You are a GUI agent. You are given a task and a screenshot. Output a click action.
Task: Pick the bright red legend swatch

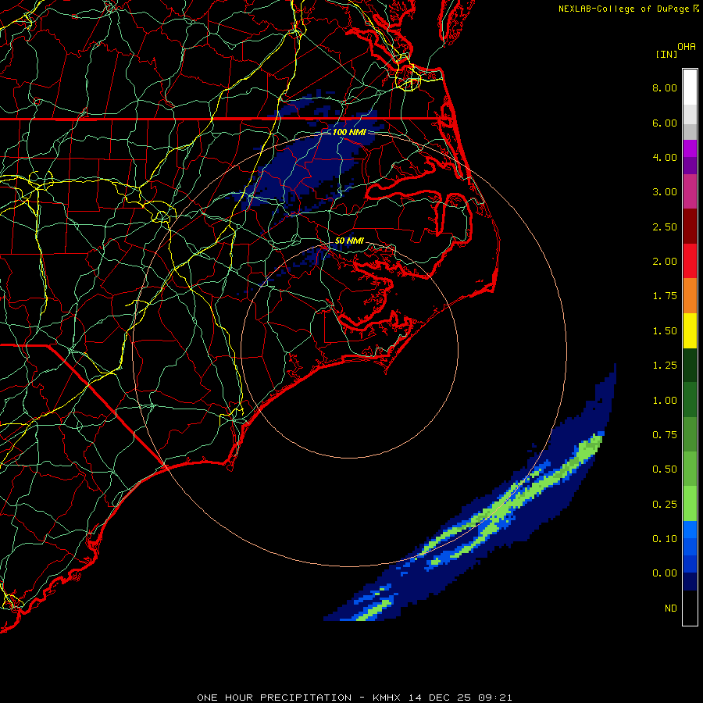[x=690, y=261]
